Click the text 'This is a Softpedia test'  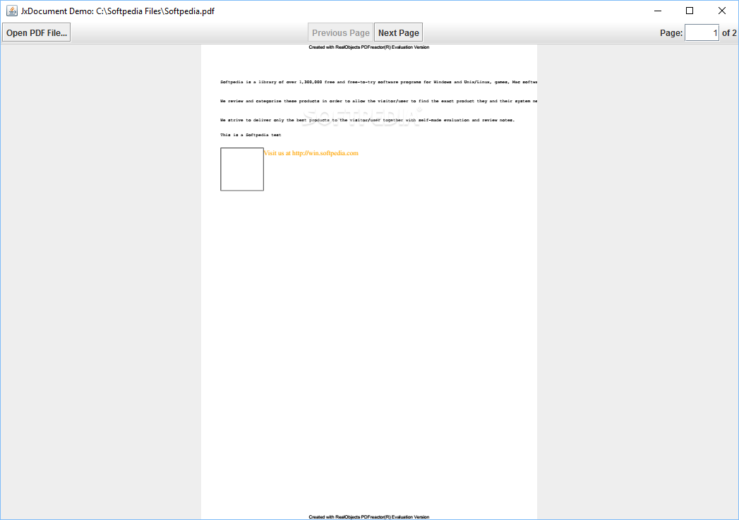pos(251,135)
